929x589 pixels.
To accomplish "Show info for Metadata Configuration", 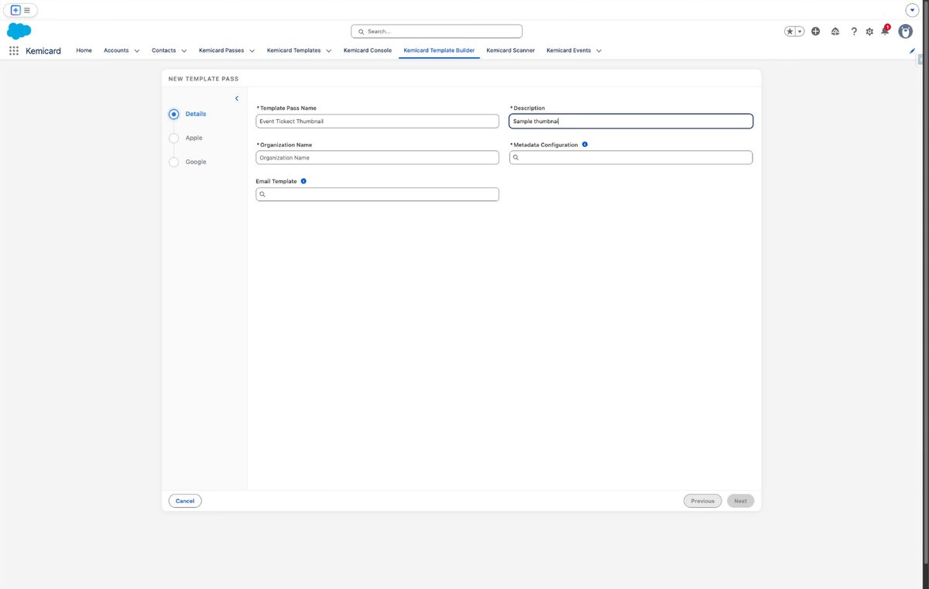I will (x=584, y=145).
